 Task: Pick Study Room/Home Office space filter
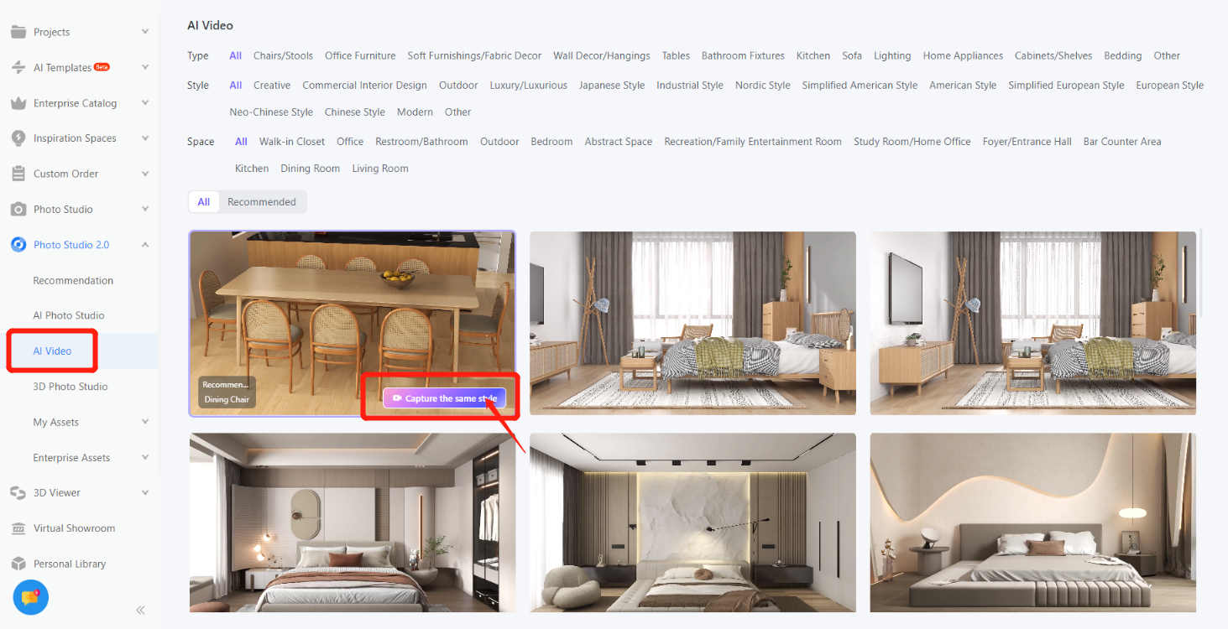pyautogui.click(x=912, y=142)
